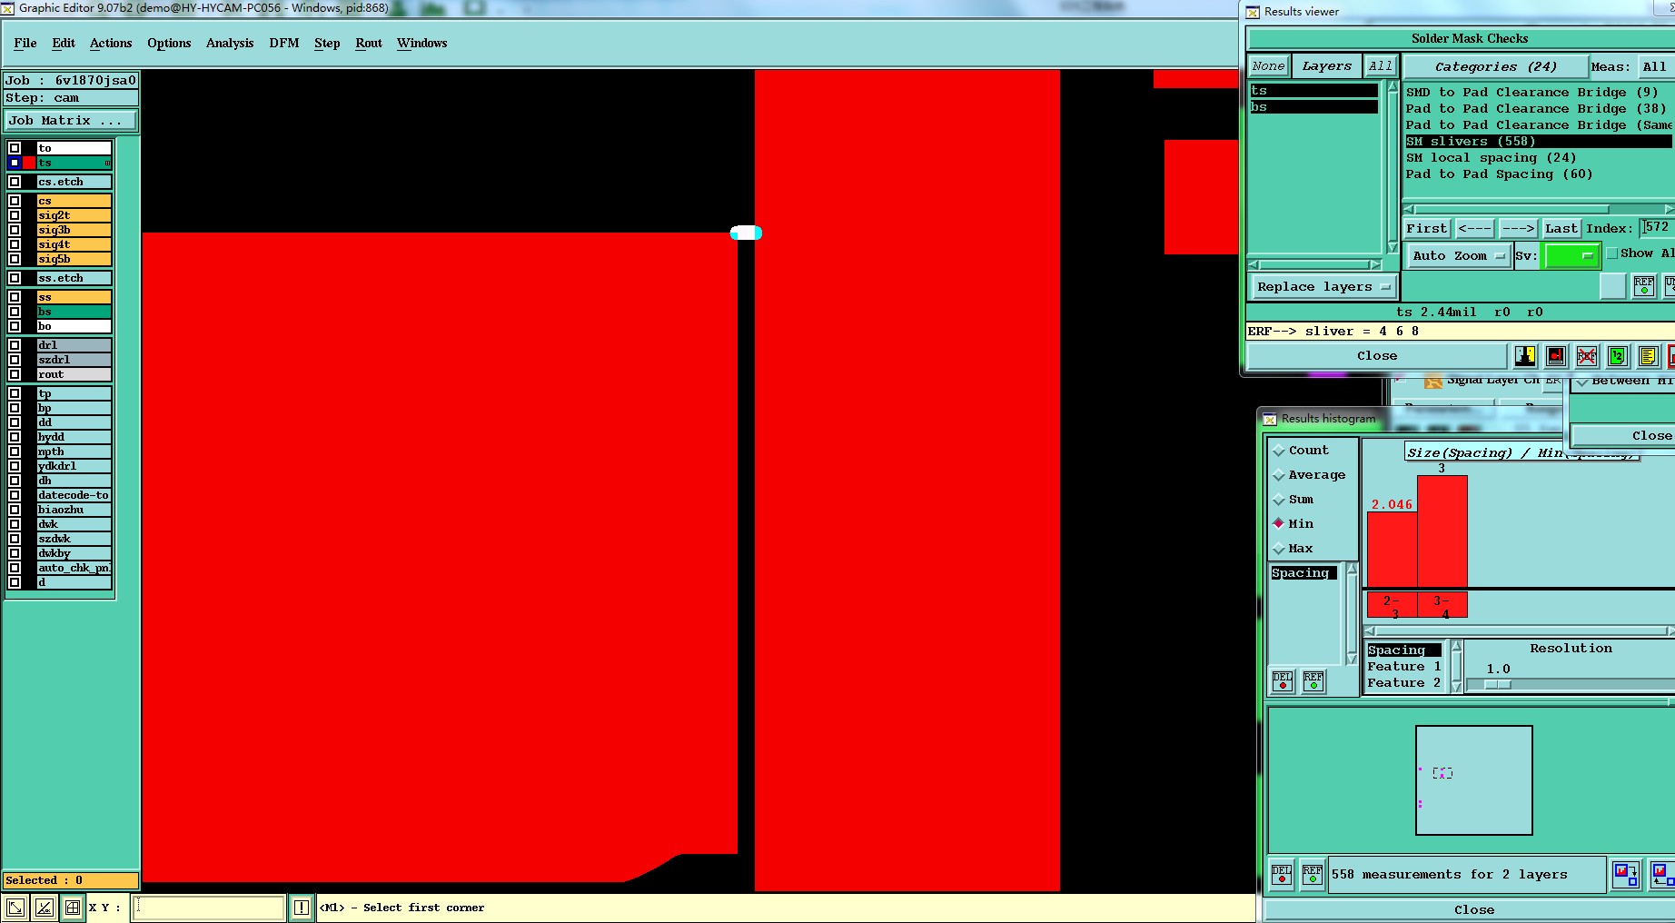
Task: Click the blank square button left of REF in Results viewer
Action: [x=1612, y=286]
